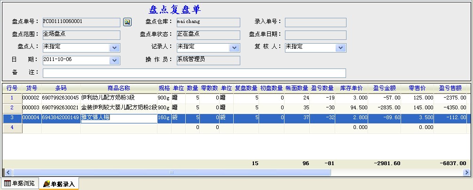Click the 雅文情人梅 product name cell
Viewport: 473px width, 190px height.
pyautogui.click(x=118, y=118)
